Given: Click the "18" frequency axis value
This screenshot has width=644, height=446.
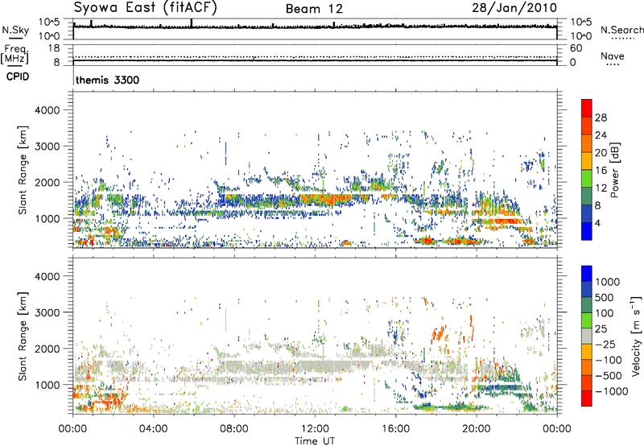Looking at the screenshot, I should (x=54, y=48).
